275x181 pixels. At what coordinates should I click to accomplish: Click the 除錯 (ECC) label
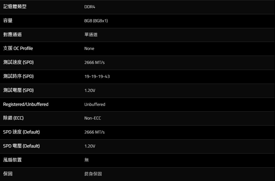point(13,118)
